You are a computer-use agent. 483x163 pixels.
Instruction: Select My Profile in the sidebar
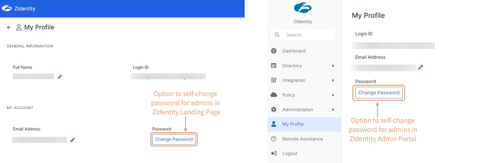(x=304, y=124)
